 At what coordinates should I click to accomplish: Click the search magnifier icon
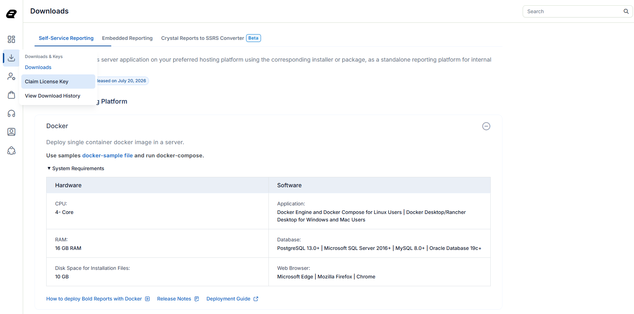[x=626, y=11]
